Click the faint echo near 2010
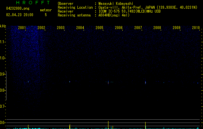This screenshot has height=129, width=203. 198,83
